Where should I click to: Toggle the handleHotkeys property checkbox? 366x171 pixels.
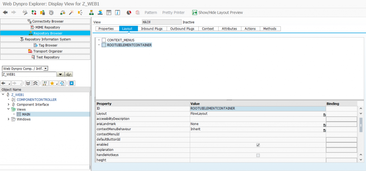pos(258,155)
